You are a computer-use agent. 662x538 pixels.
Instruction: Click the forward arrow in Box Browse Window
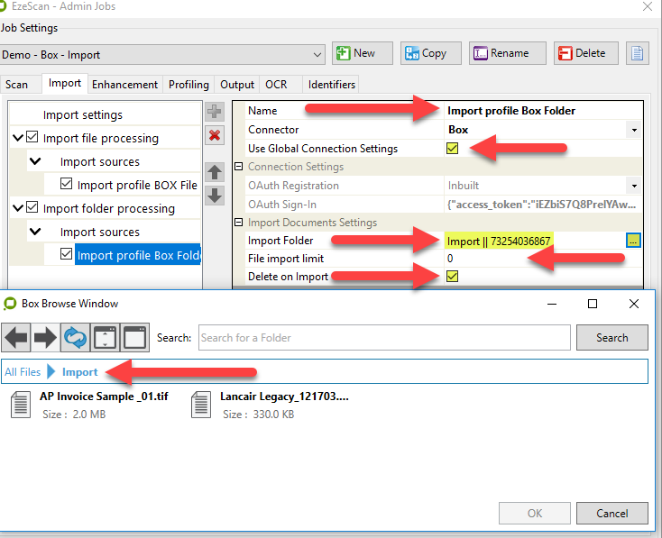pos(45,338)
